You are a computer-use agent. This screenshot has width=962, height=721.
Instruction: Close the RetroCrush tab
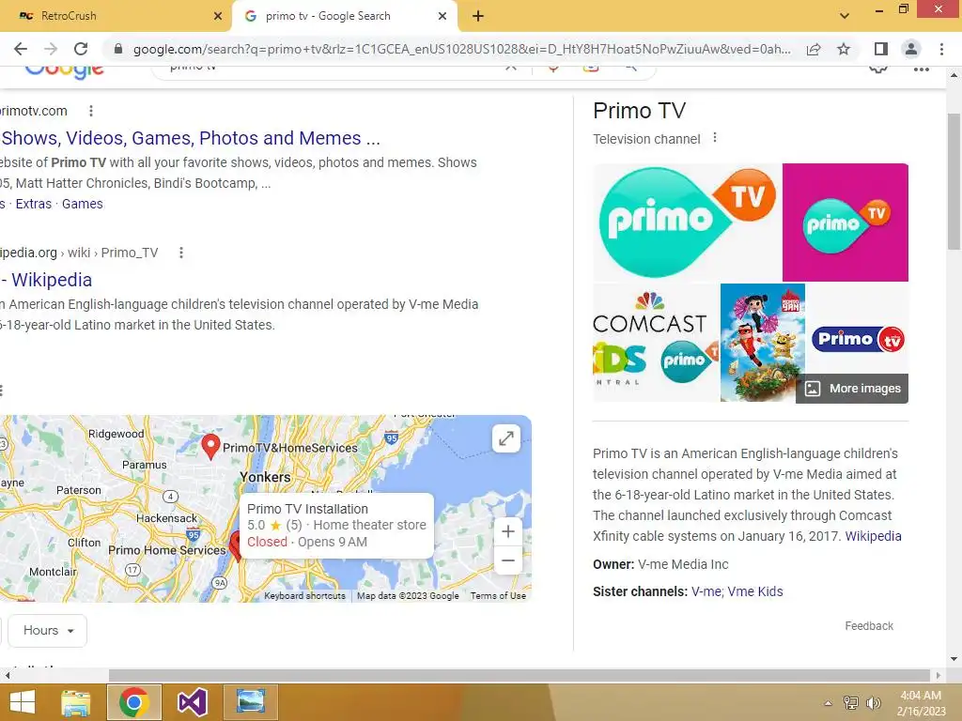tap(218, 16)
